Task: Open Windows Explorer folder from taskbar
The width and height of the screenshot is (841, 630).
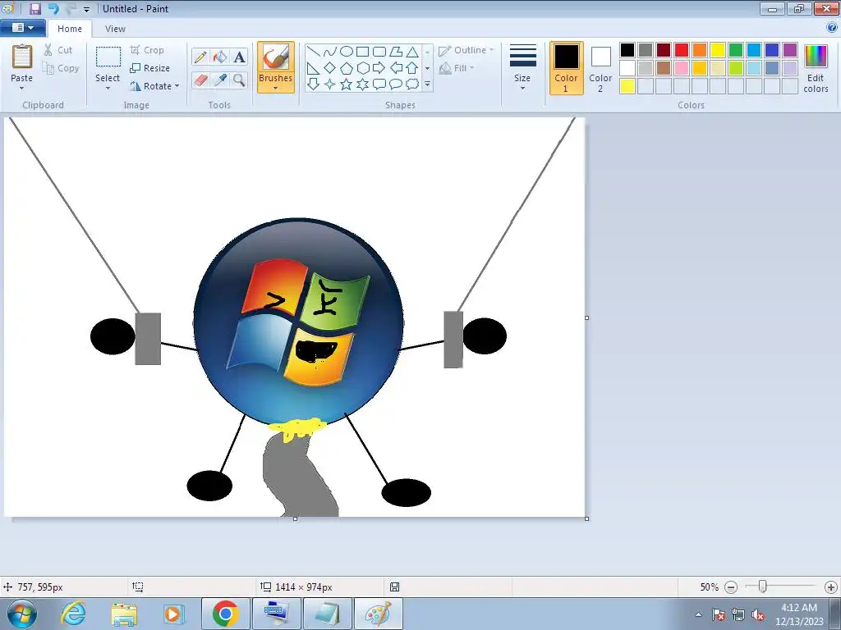Action: (124, 614)
